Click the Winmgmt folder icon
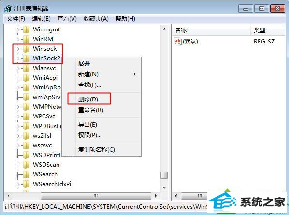 pos(26,29)
